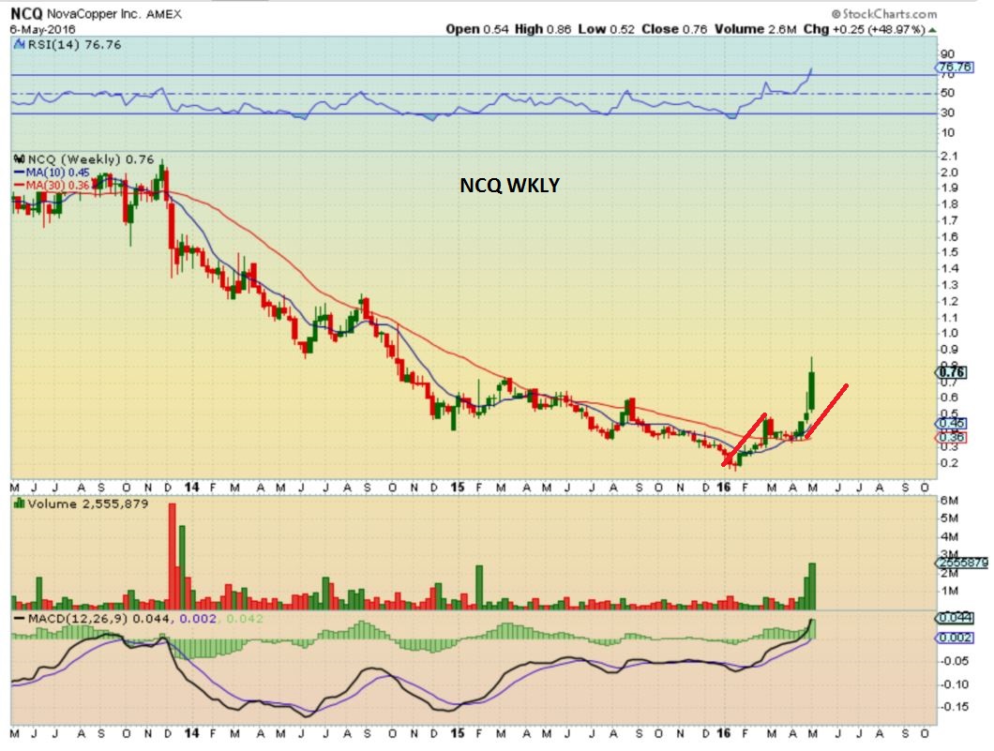Click the -0.10 label on MACD axis
This screenshot has width=994, height=751.
click(956, 684)
